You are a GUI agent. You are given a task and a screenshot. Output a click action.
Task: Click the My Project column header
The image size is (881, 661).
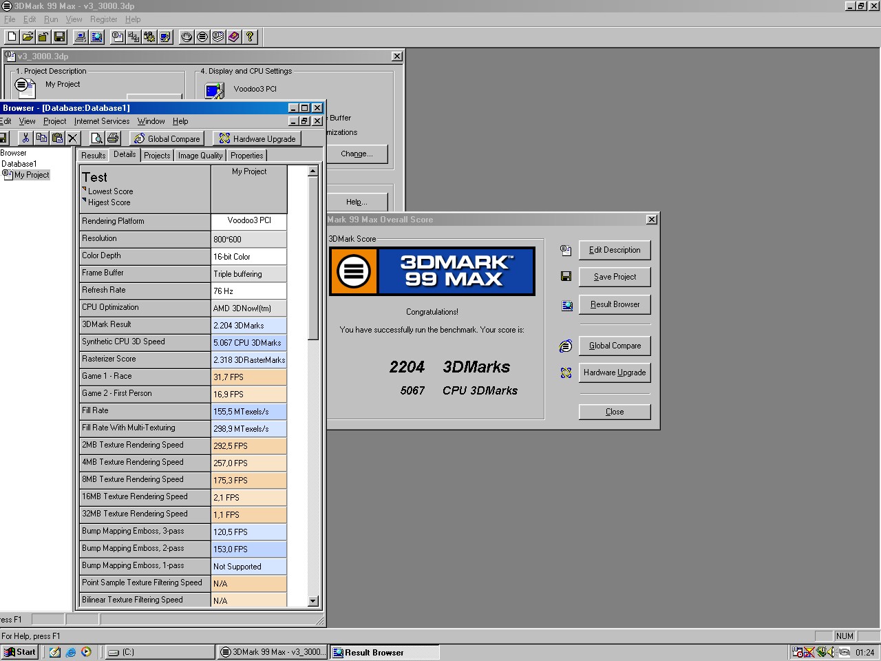click(248, 189)
